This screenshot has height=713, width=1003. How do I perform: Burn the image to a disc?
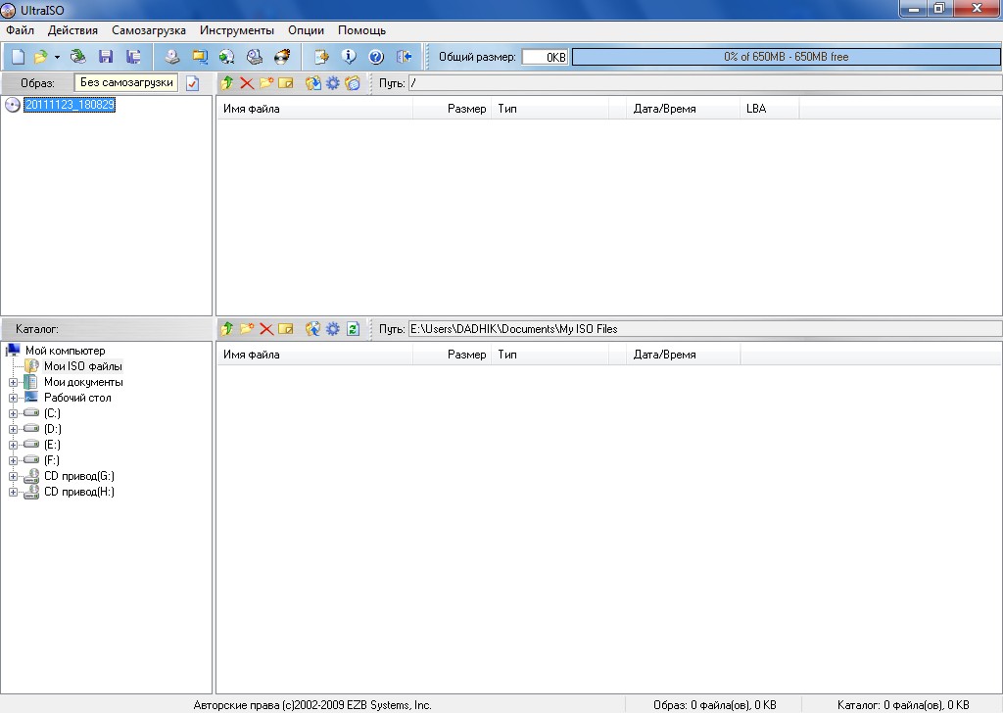[284, 57]
